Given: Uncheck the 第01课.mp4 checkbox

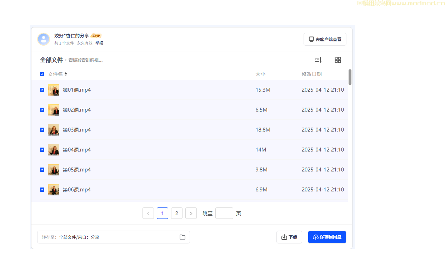Looking at the screenshot, I should coord(42,90).
